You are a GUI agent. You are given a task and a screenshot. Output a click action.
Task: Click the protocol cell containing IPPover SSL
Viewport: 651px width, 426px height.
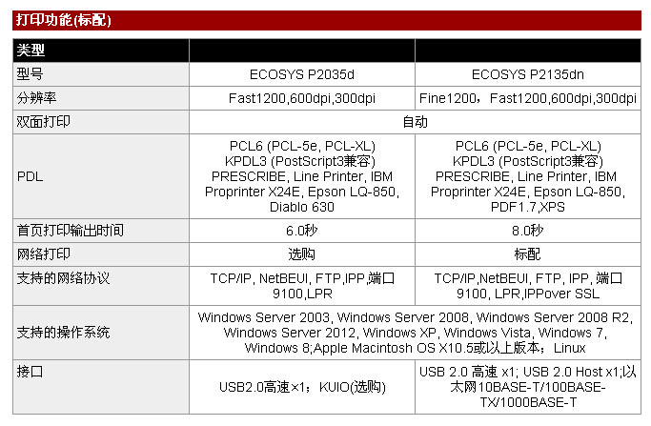click(527, 286)
